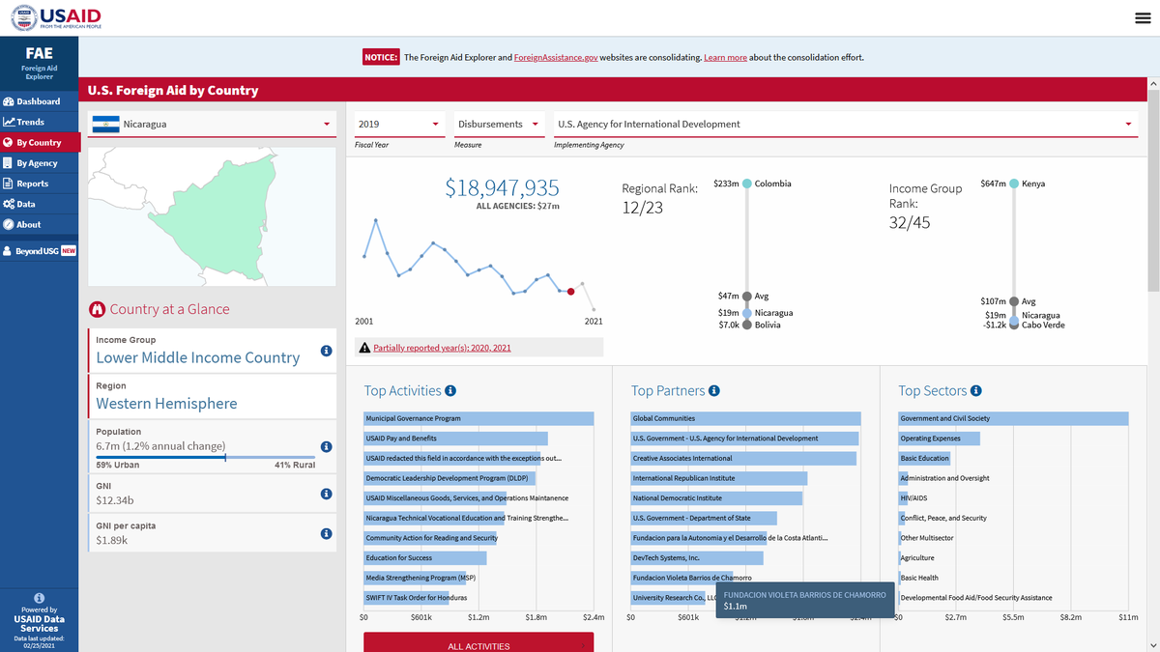1160x652 pixels.
Task: Click the Top Activities info icon
Action: pyautogui.click(x=450, y=391)
